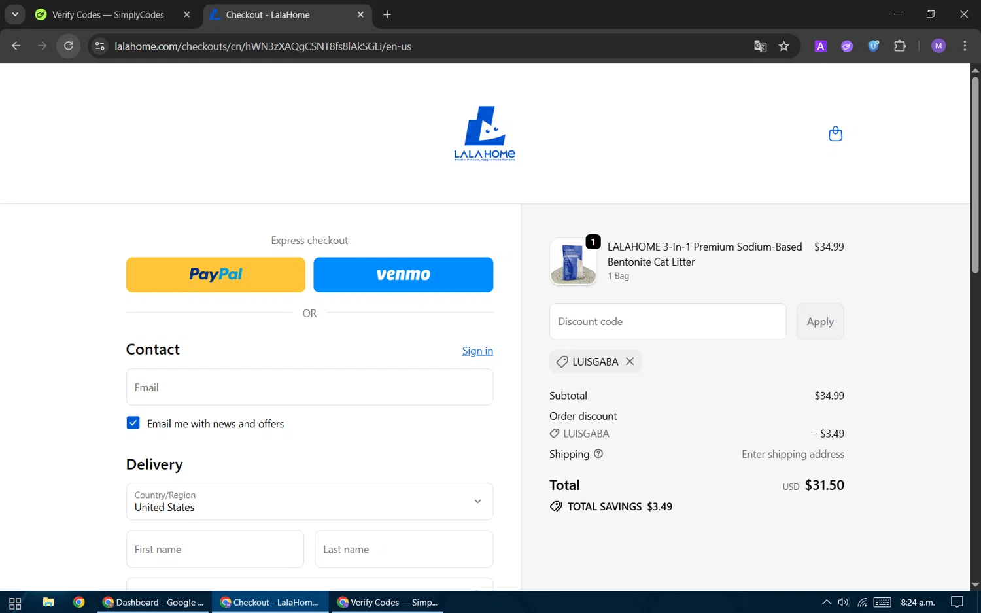This screenshot has width=981, height=613.
Task: Click the Sign in link
Action: (477, 351)
